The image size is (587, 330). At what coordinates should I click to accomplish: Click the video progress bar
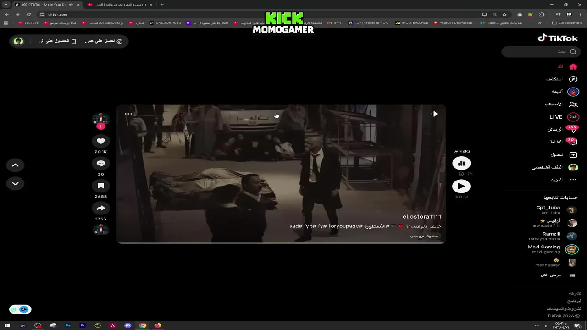281,242
